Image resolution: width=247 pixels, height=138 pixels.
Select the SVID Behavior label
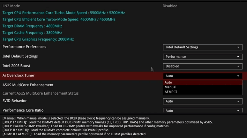(x=15, y=101)
